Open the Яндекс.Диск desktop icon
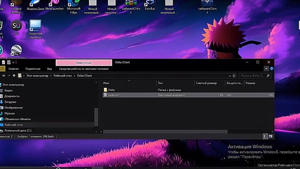The width and height of the screenshot is (300, 169). coord(36,6)
